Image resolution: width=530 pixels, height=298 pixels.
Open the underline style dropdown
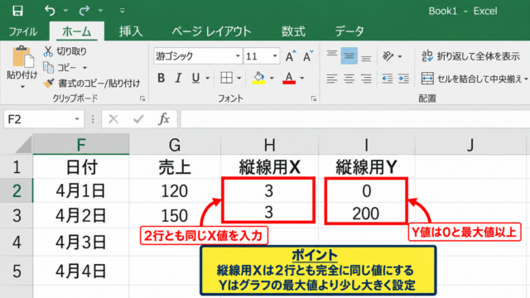208,79
